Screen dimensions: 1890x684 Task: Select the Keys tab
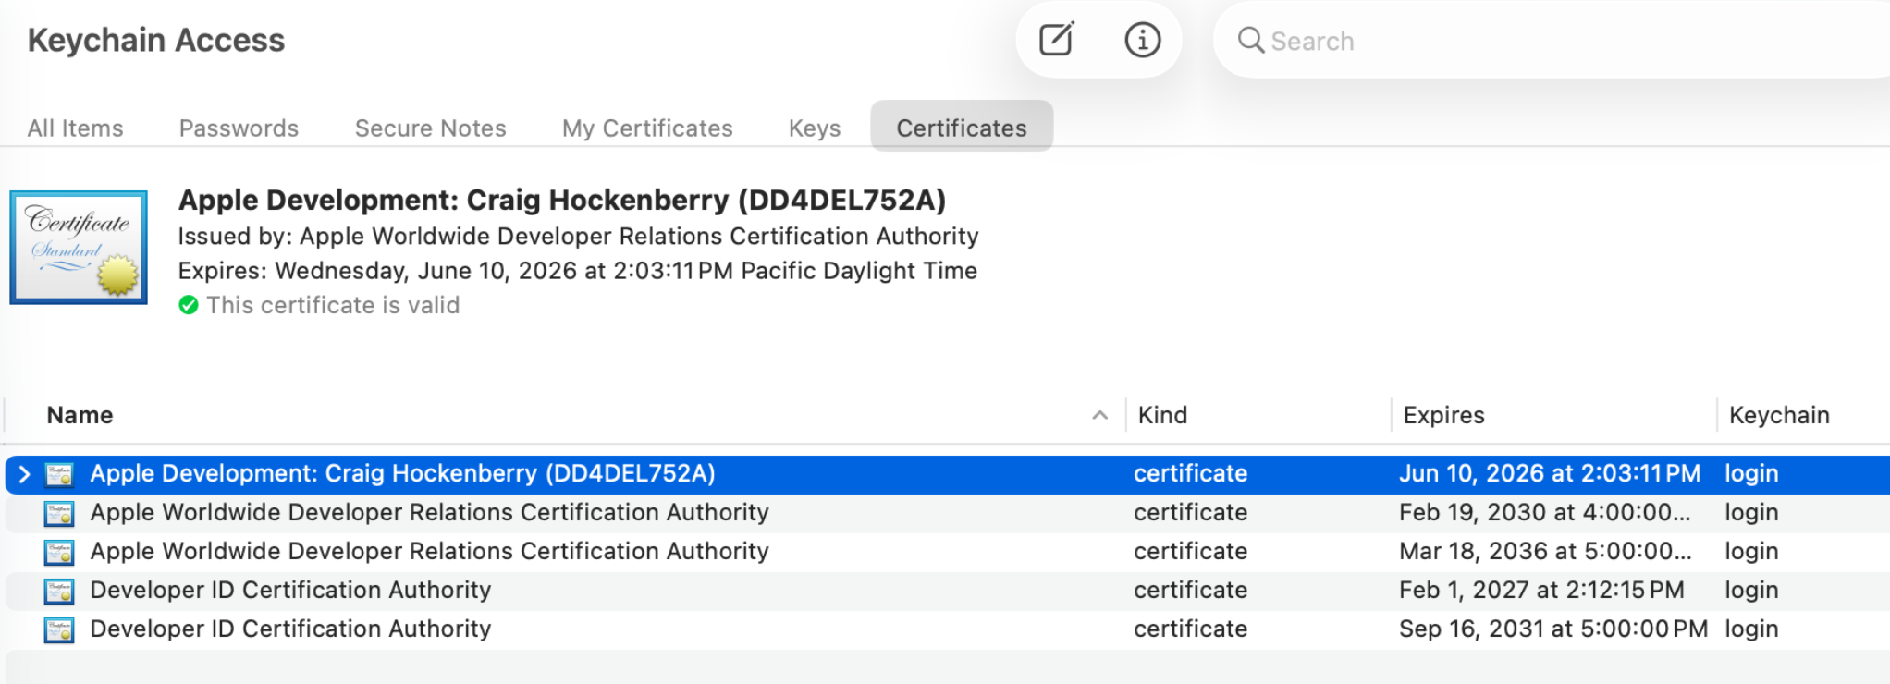815,128
